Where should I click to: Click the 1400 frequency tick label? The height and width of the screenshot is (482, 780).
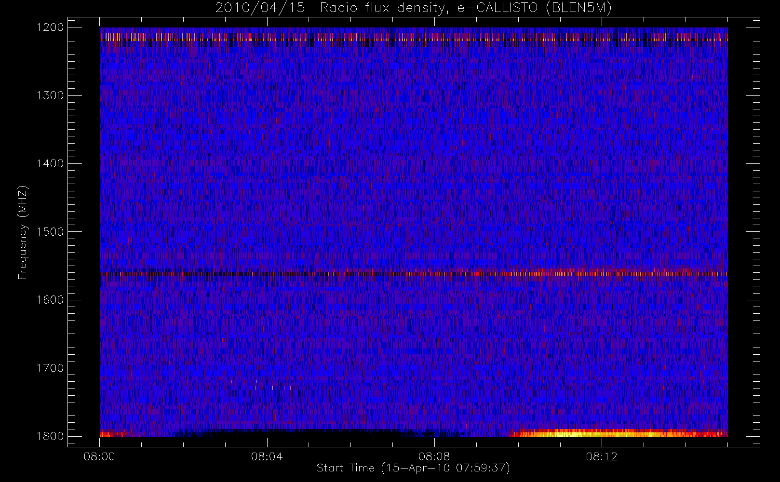tap(50, 163)
